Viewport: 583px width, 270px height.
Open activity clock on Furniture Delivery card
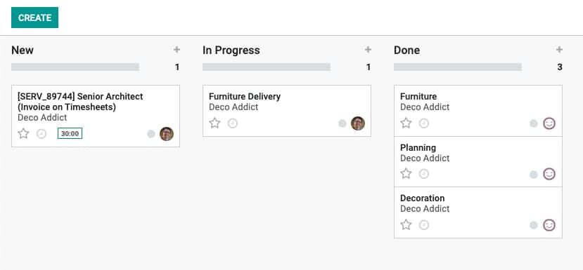click(x=232, y=123)
